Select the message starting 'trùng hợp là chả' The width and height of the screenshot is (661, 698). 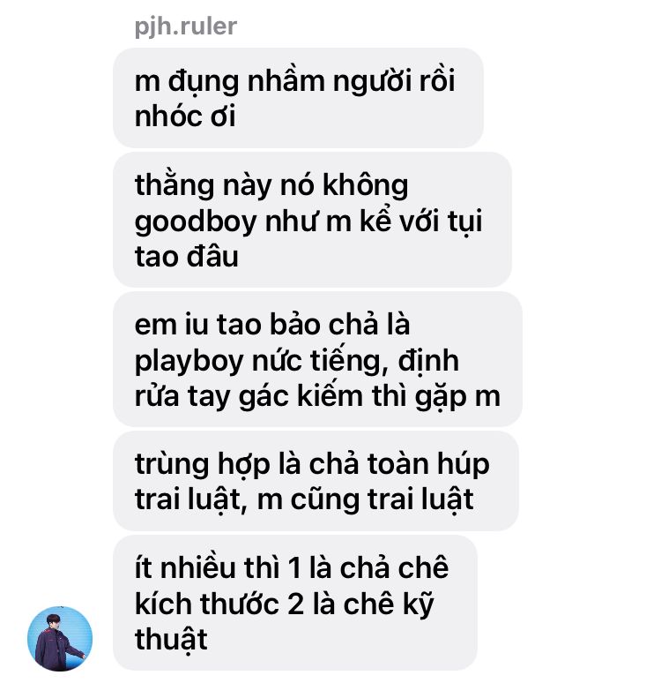(316, 481)
